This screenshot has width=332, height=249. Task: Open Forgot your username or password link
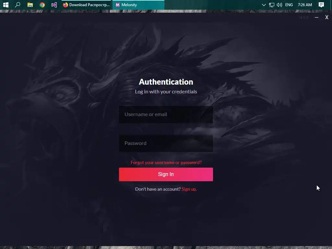[166, 162]
